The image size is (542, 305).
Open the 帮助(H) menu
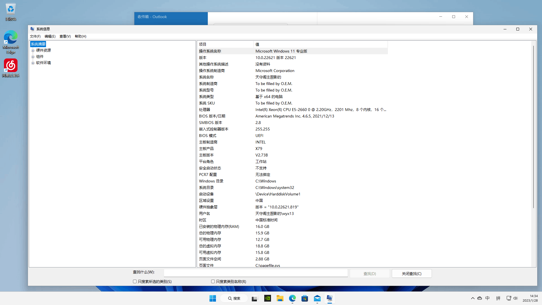pos(80,36)
